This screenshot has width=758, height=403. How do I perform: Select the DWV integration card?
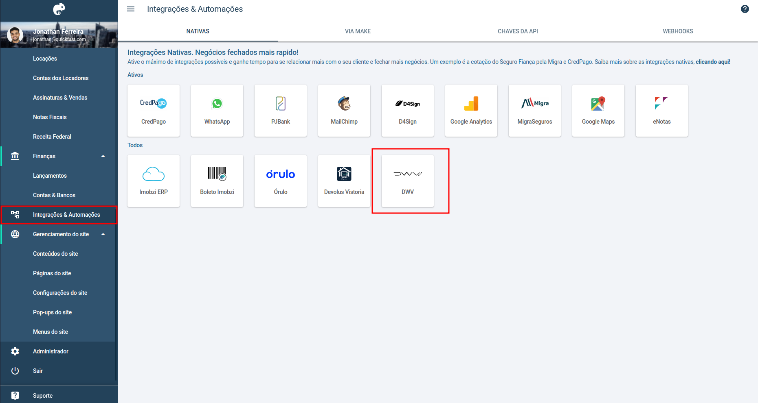click(408, 181)
